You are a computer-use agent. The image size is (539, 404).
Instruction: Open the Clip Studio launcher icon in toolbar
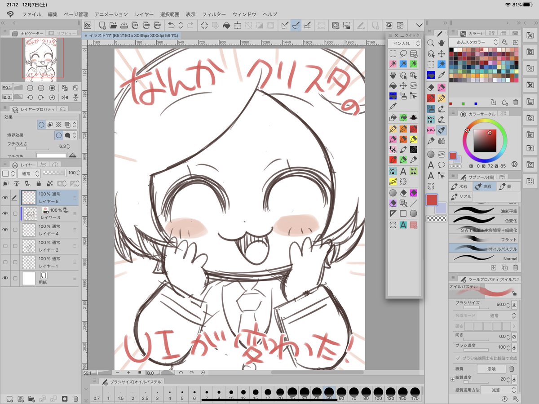(x=88, y=25)
